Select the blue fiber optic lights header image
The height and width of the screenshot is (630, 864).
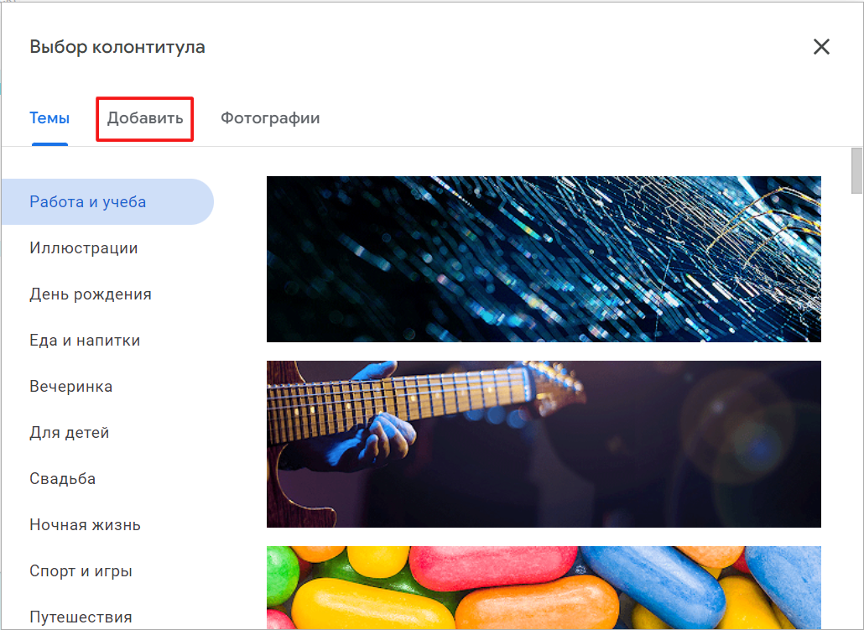pos(544,259)
